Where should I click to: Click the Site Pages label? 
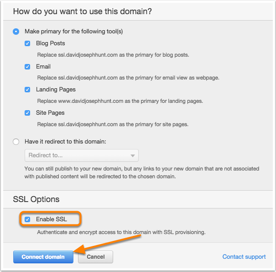50,113
